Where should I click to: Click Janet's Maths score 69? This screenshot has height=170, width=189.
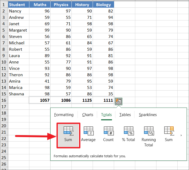[x=40, y=24]
